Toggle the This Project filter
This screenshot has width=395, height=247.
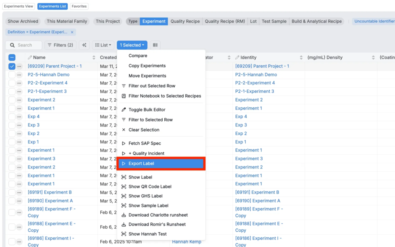coord(108,22)
